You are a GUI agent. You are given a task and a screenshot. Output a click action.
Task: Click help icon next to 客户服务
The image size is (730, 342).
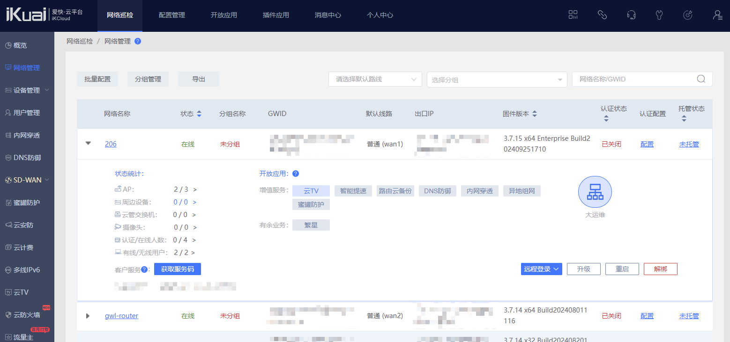point(144,269)
